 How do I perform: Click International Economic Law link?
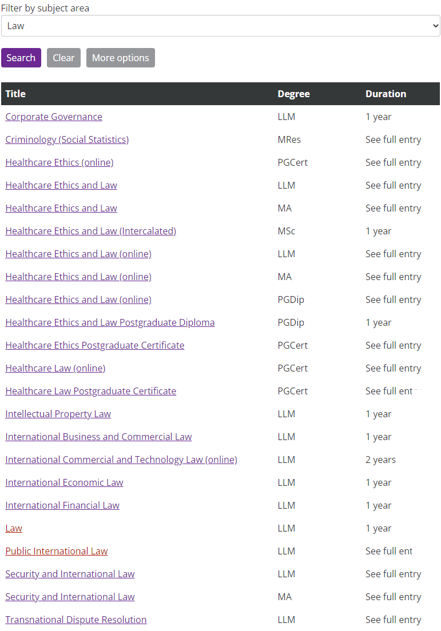click(x=64, y=482)
